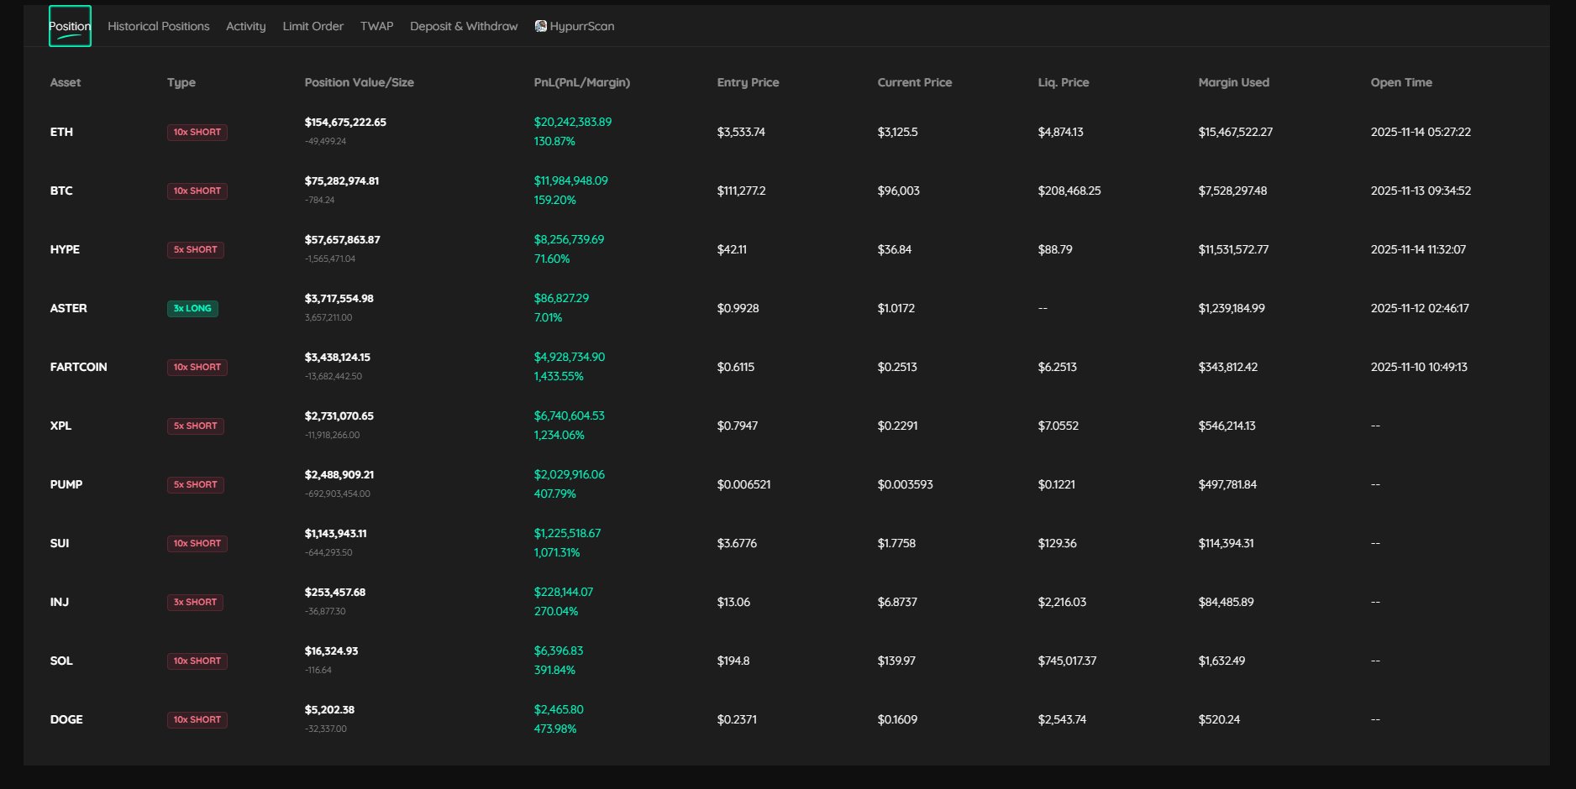This screenshot has height=789, width=1576.
Task: Click the DOGE asset label
Action: click(x=66, y=719)
